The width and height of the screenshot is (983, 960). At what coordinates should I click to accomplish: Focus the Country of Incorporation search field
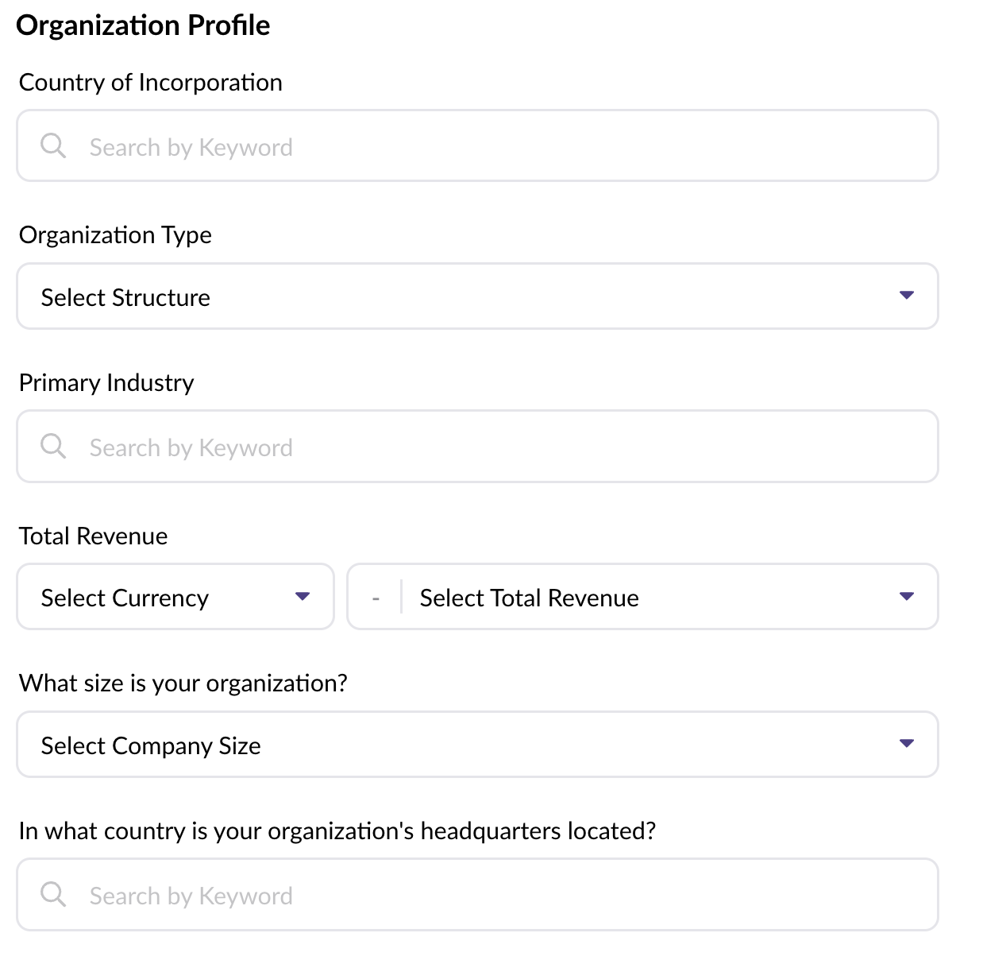tap(477, 145)
